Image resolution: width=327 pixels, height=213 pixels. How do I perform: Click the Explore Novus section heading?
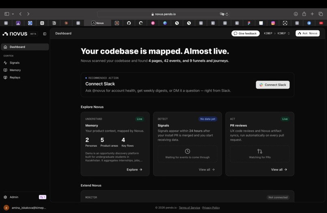[92, 107]
